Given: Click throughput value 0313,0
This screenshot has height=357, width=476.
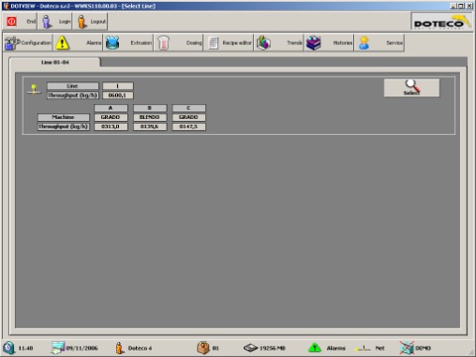Looking at the screenshot, I should click(111, 126).
